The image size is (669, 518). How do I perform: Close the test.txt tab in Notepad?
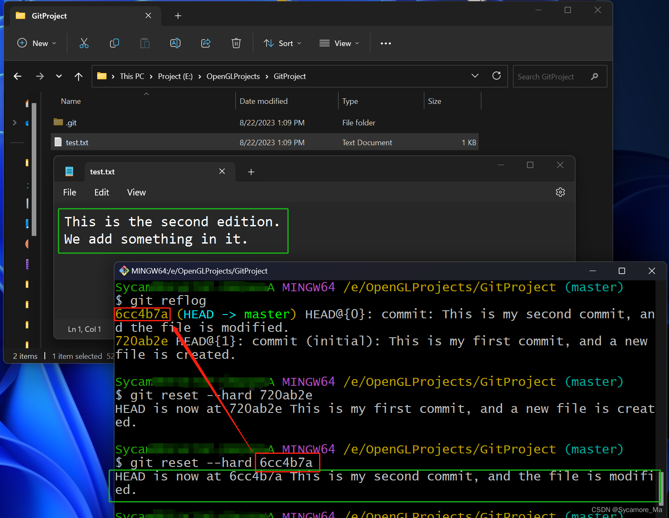point(222,171)
